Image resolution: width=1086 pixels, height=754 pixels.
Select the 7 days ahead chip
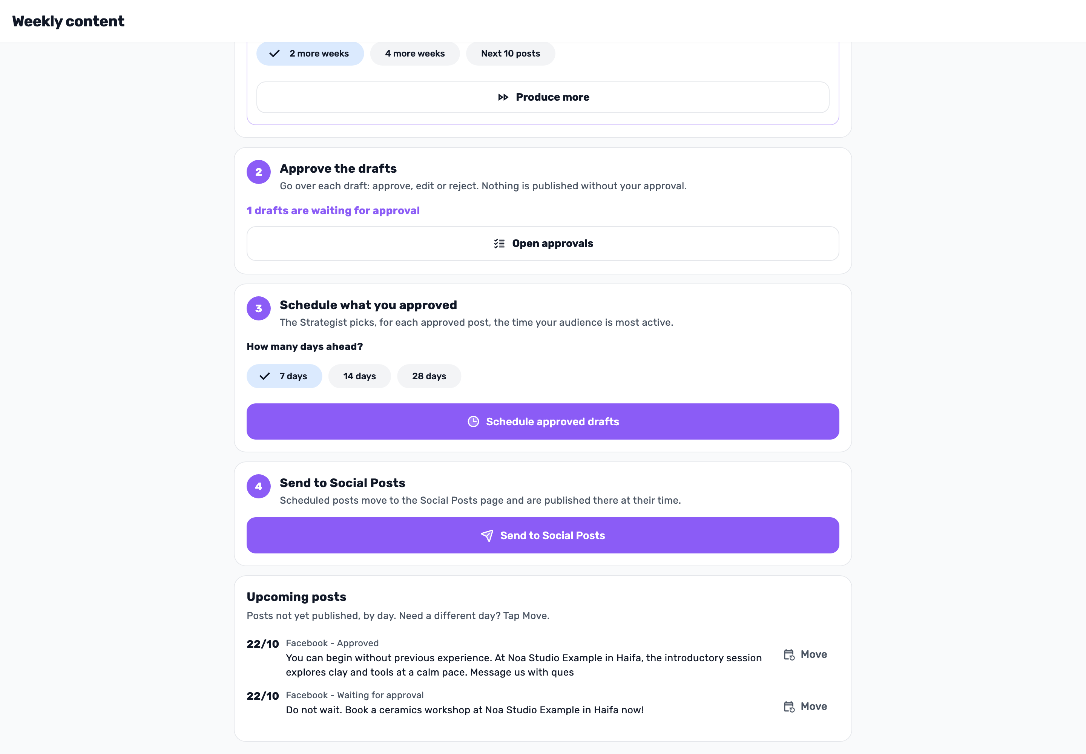(284, 377)
